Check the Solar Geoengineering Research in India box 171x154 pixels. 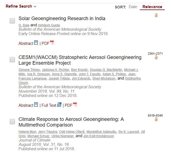click(x=12, y=21)
